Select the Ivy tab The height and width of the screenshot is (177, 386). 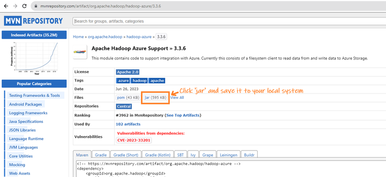pos(193,155)
